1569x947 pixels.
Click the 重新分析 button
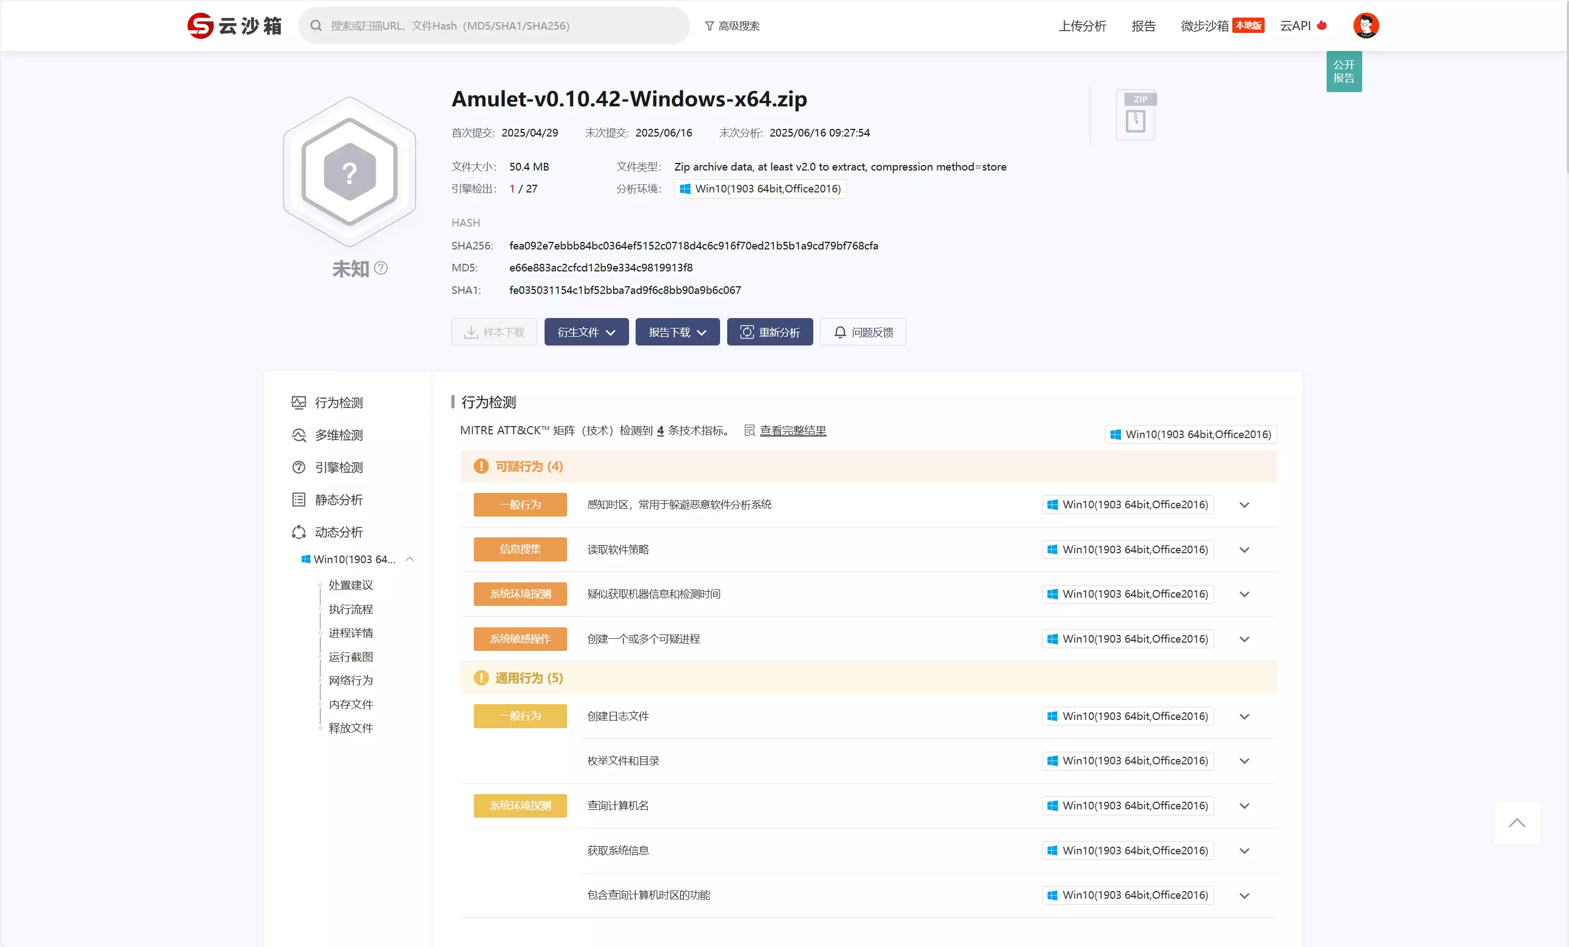click(x=770, y=332)
